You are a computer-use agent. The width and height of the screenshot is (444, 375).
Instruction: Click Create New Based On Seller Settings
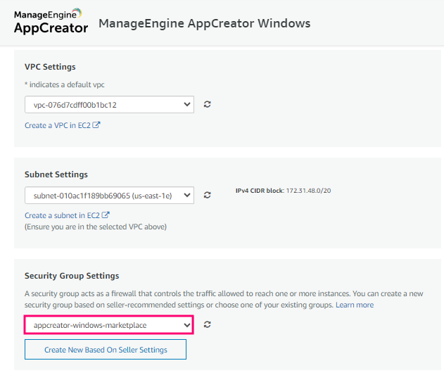coord(106,350)
